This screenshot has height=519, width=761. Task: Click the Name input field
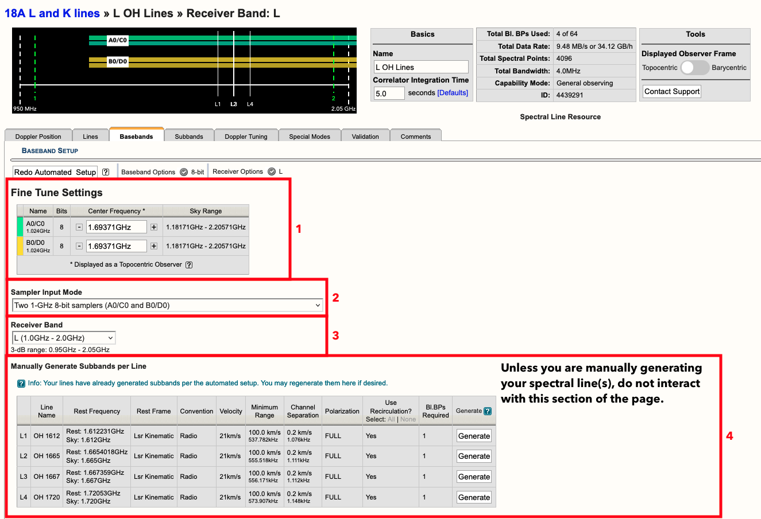[x=421, y=67]
